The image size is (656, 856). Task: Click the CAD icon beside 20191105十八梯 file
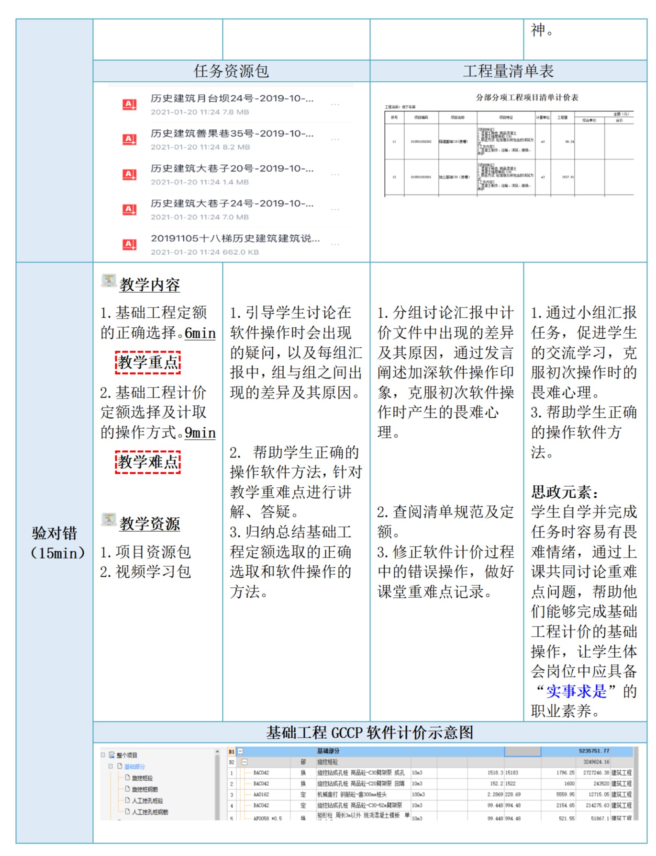point(129,244)
